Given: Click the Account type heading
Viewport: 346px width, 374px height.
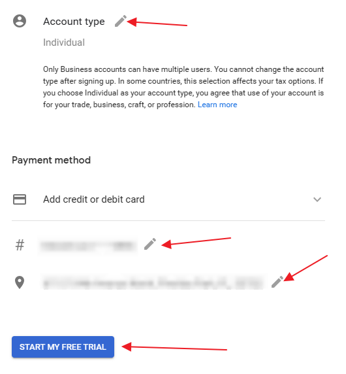Looking at the screenshot, I should (74, 22).
